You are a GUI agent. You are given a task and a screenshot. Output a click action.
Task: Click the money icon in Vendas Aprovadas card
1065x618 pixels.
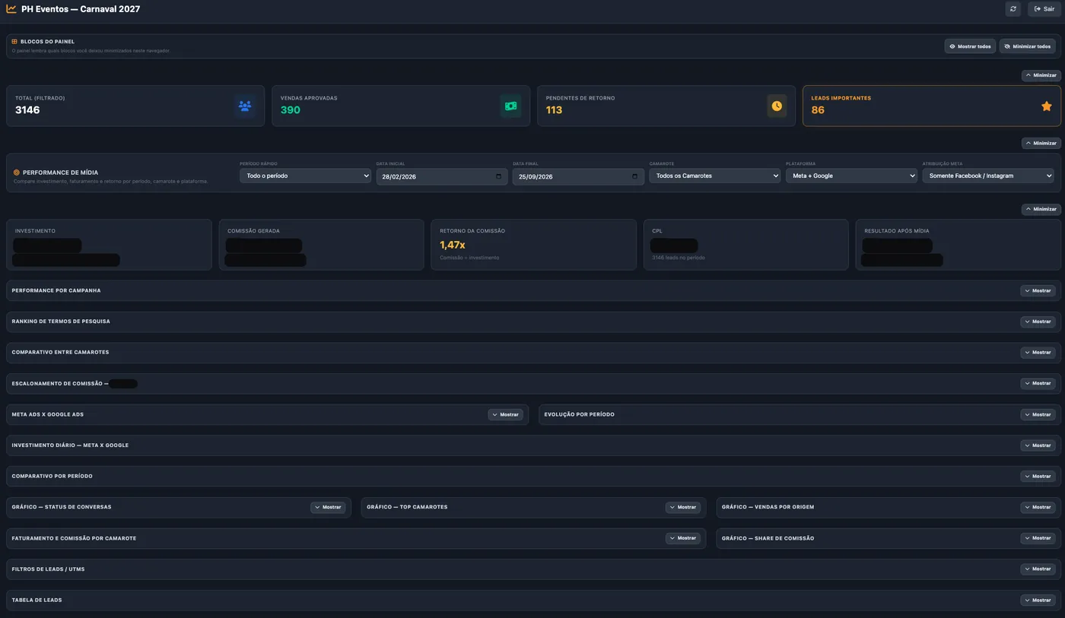510,106
